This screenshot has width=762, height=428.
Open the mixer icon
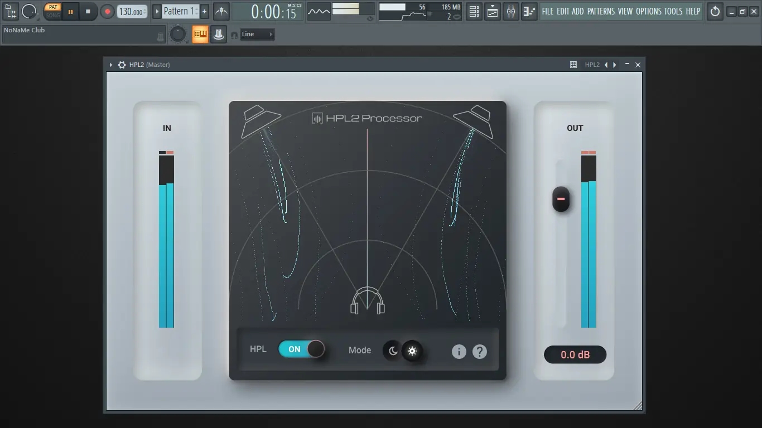click(x=511, y=11)
